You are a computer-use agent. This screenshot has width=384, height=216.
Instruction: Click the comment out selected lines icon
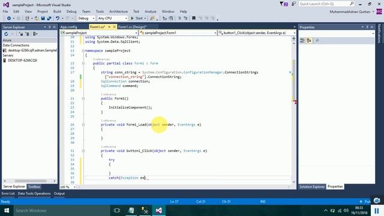click(179, 19)
